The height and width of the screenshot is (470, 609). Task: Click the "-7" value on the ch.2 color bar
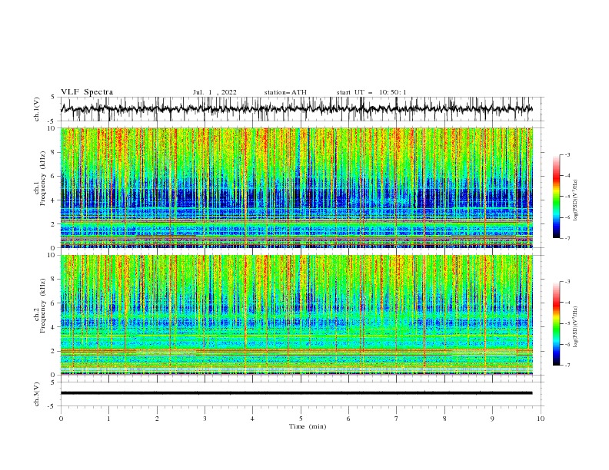click(x=567, y=365)
